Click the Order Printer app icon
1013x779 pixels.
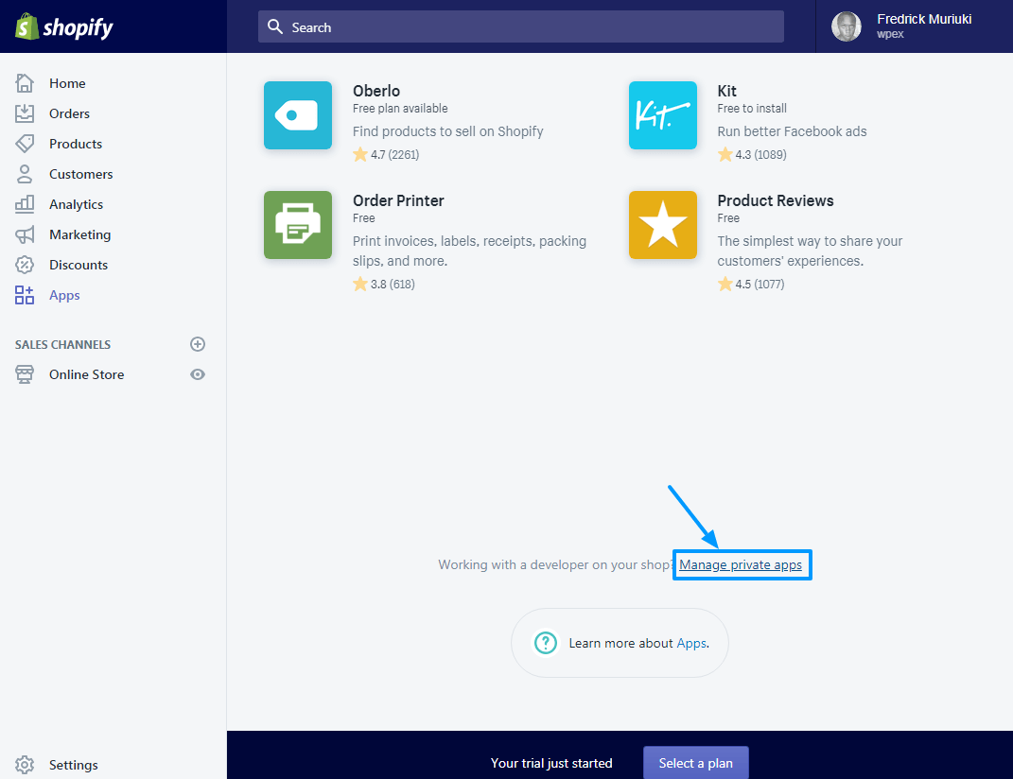pos(298,225)
